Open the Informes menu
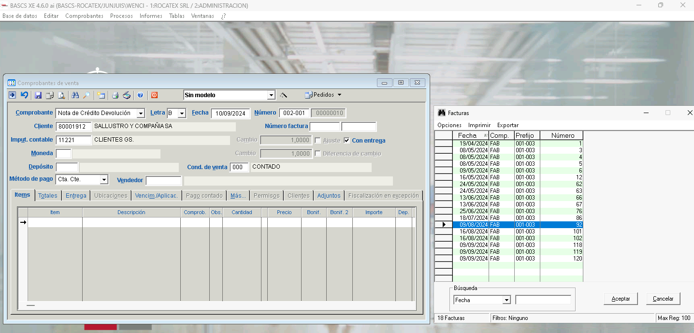This screenshot has width=694, height=333. (151, 16)
